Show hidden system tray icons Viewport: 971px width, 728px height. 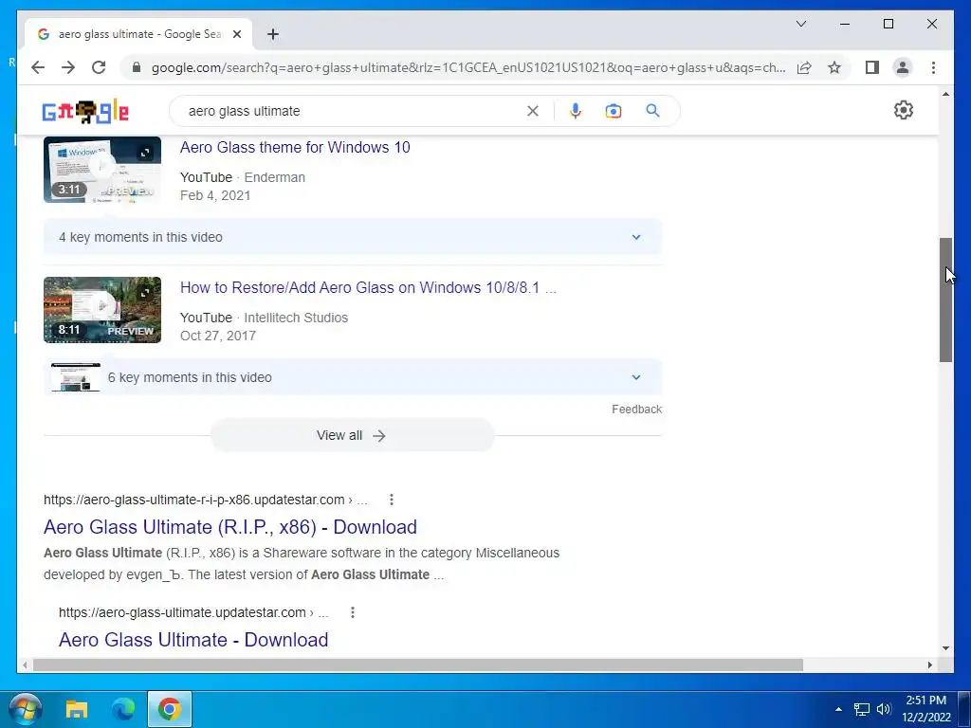(838, 709)
